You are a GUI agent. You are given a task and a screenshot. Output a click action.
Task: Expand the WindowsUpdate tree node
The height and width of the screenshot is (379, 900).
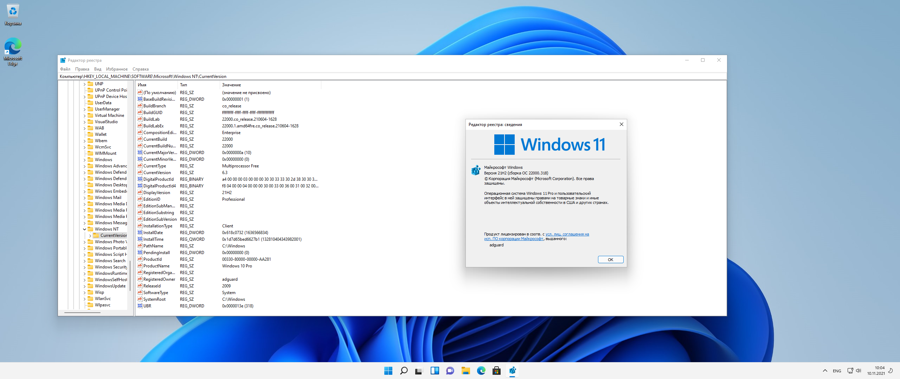(x=84, y=286)
